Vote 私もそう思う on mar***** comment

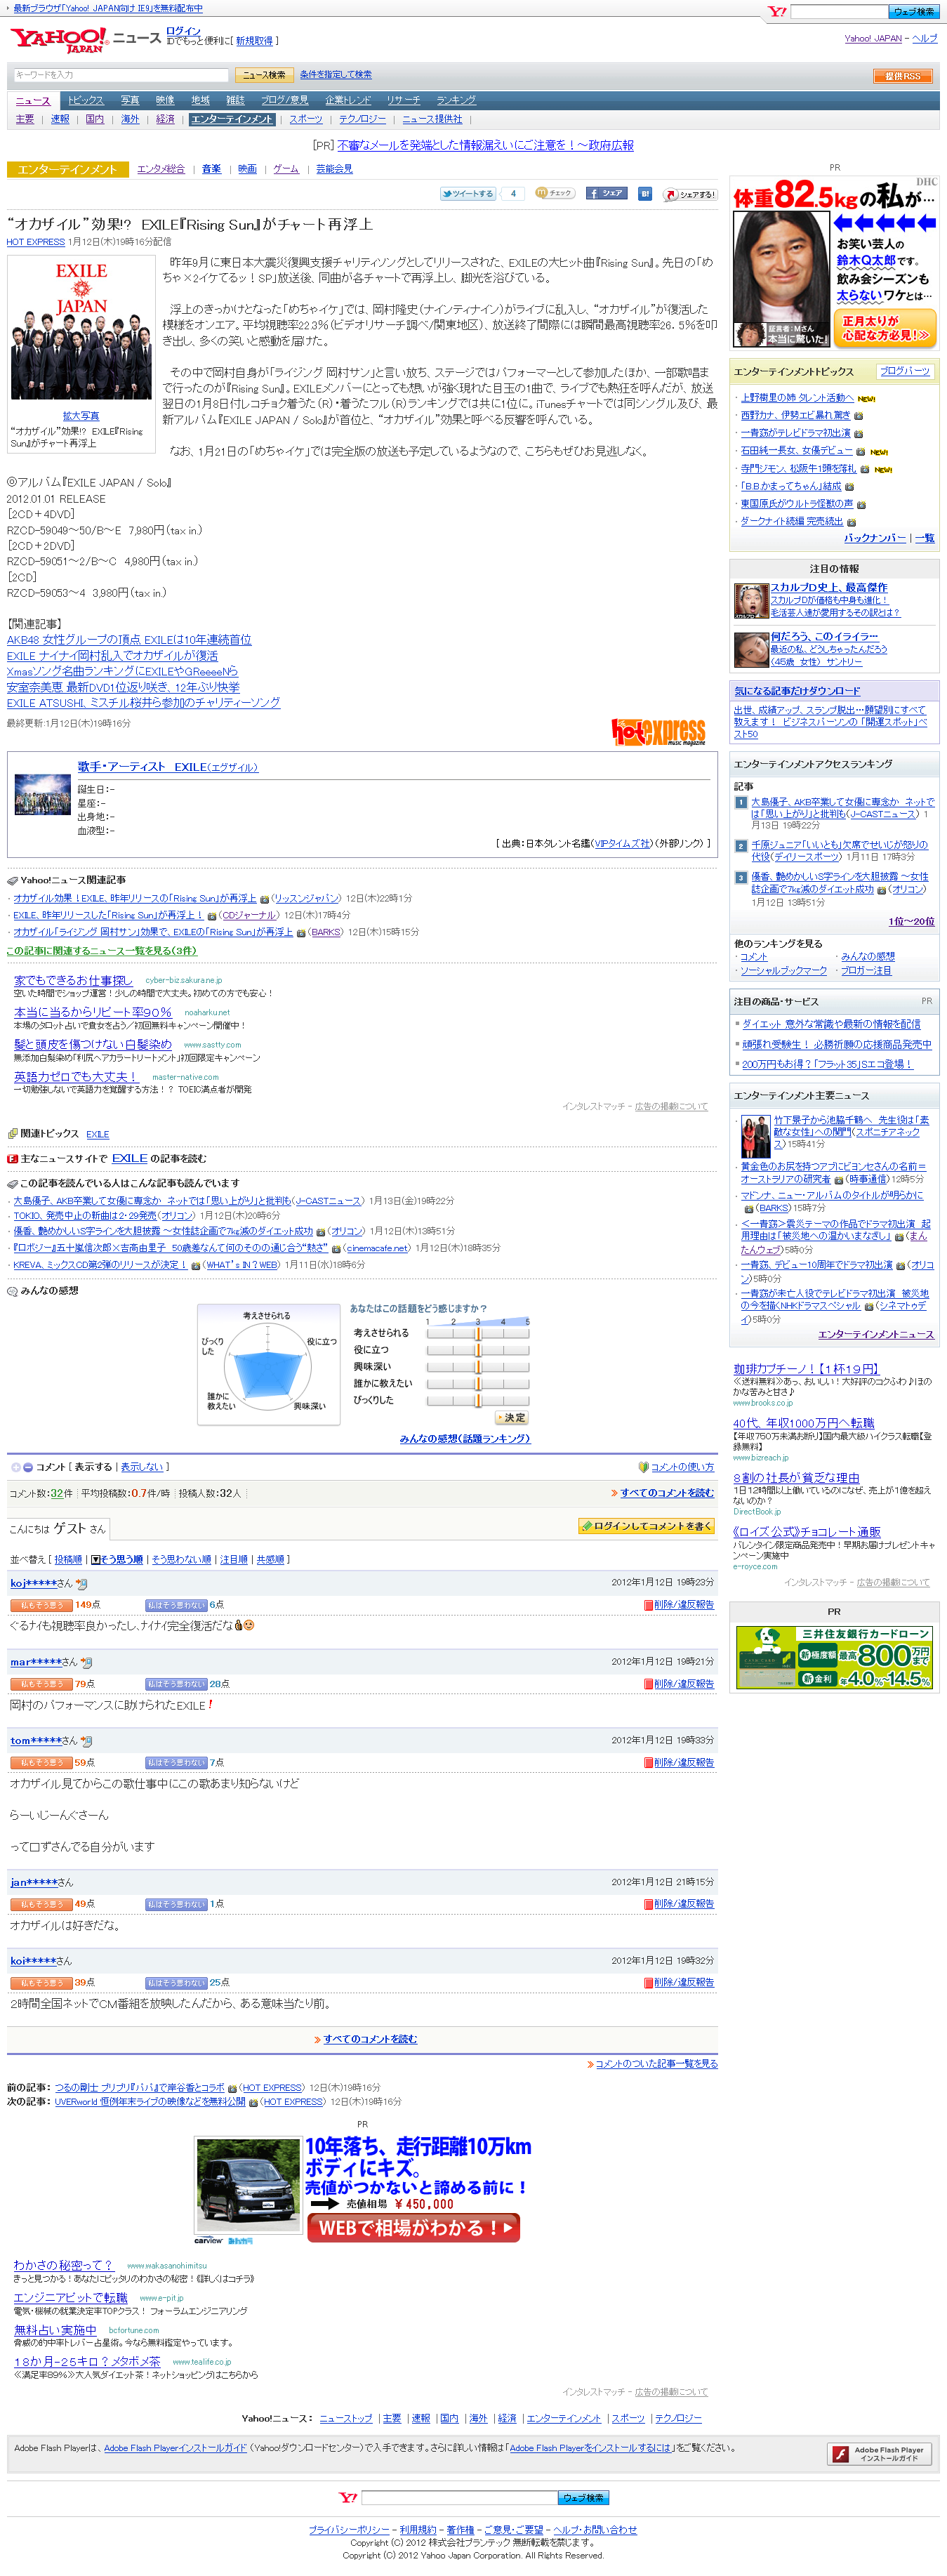pyautogui.click(x=41, y=1684)
